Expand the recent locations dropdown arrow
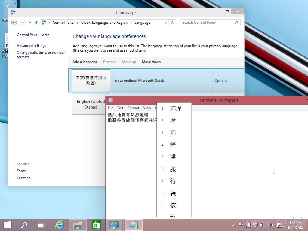308x231 pixels. tap(30, 23)
